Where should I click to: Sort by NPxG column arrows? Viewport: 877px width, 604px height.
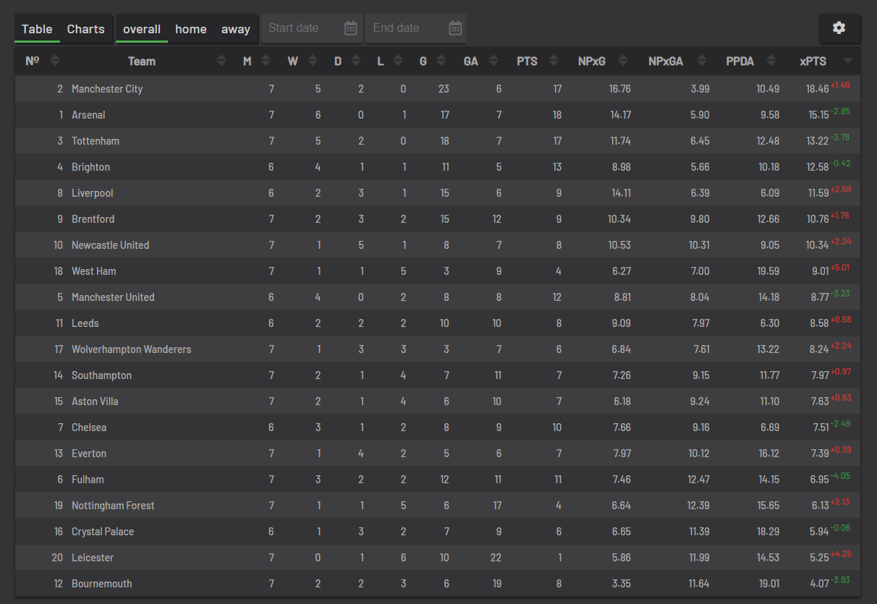(623, 61)
